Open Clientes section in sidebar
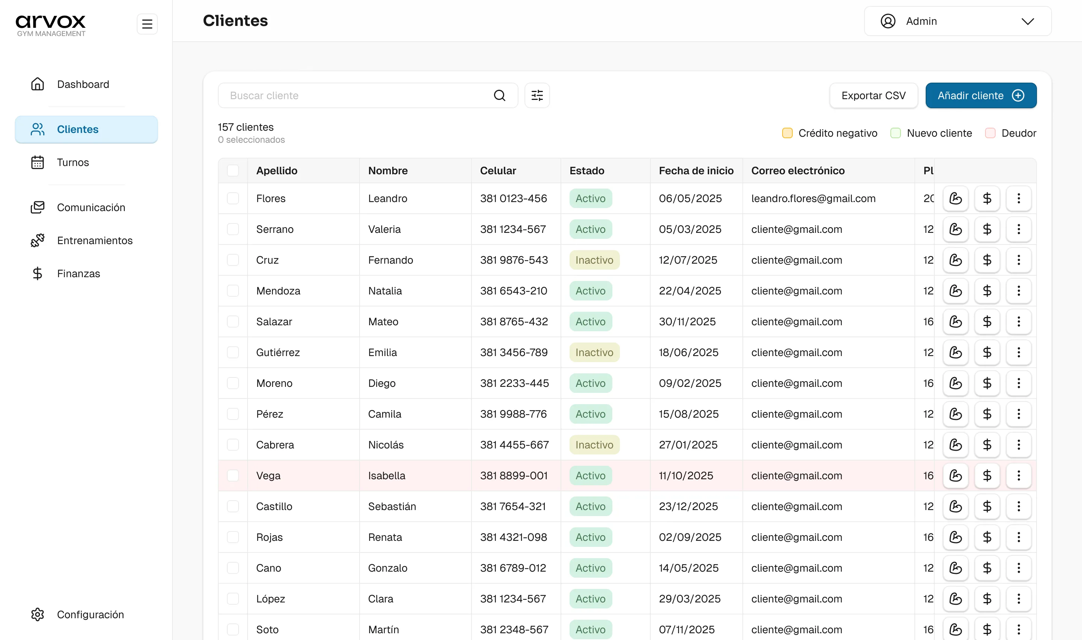The image size is (1082, 640). [86, 129]
